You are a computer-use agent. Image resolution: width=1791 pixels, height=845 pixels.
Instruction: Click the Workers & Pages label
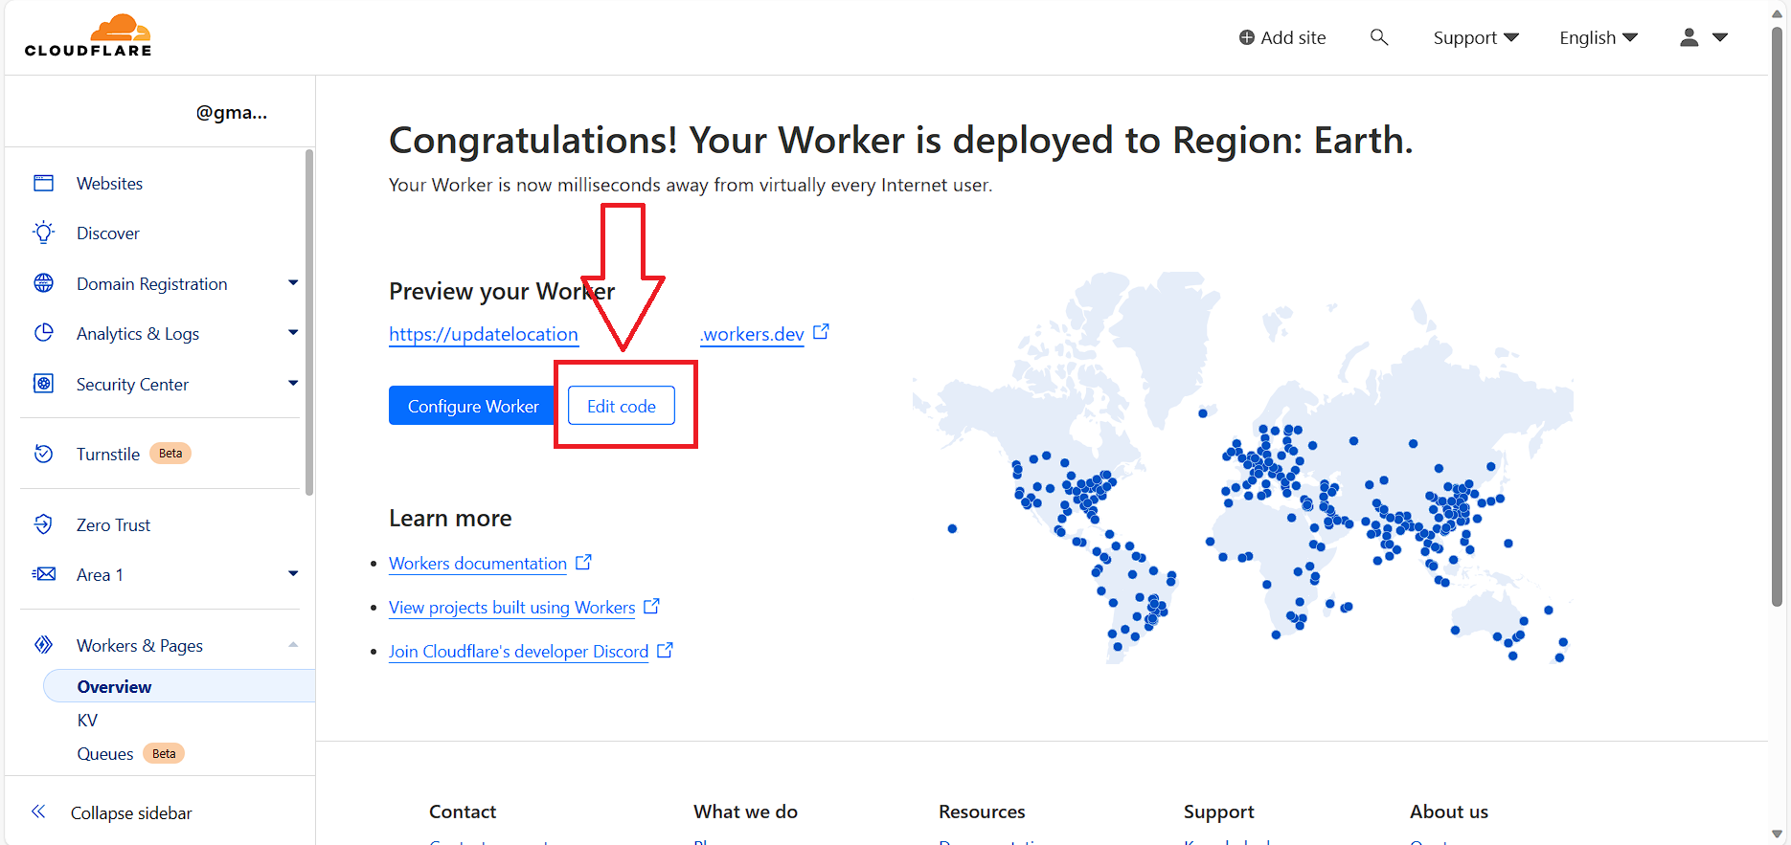point(140,645)
